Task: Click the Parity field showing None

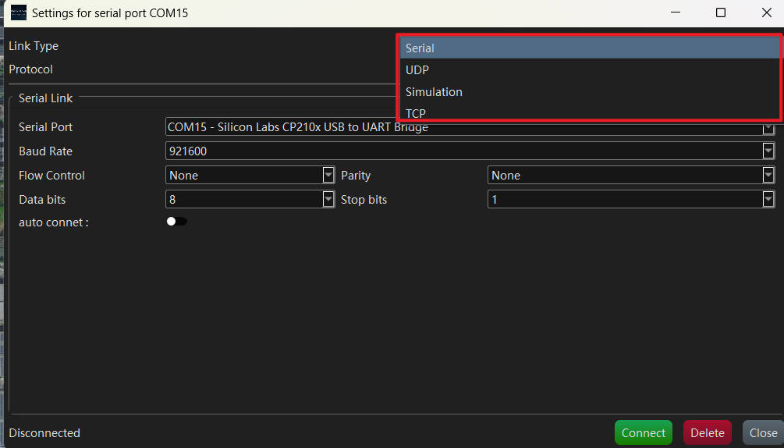Action: pyautogui.click(x=631, y=175)
